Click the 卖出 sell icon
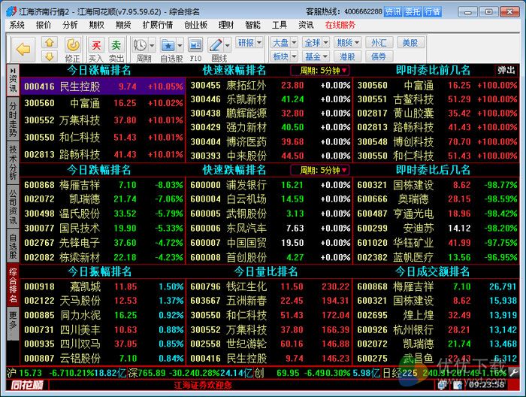Image resolution: width=526 pixels, height=397 pixels. pyautogui.click(x=116, y=45)
